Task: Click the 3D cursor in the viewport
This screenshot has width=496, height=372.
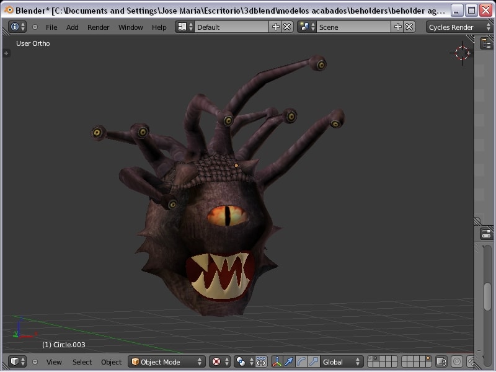Action: click(462, 53)
